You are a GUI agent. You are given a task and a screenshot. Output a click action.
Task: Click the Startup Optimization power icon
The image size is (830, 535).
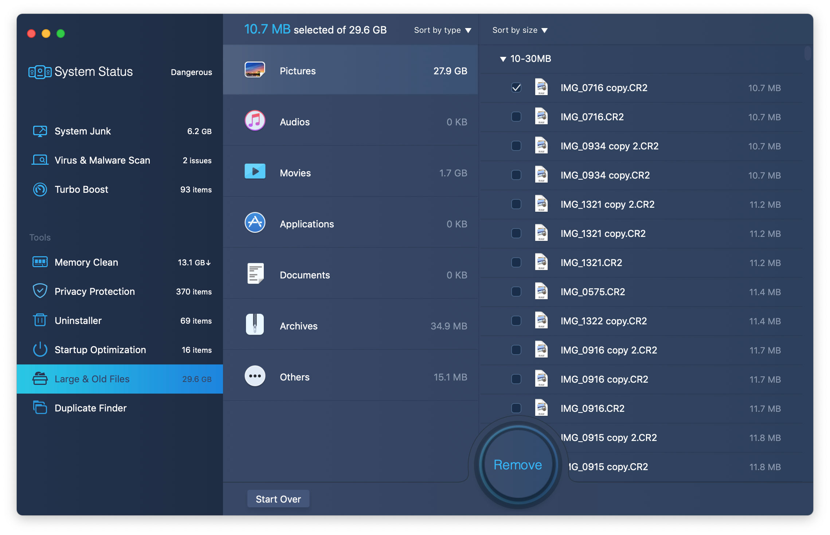40,349
